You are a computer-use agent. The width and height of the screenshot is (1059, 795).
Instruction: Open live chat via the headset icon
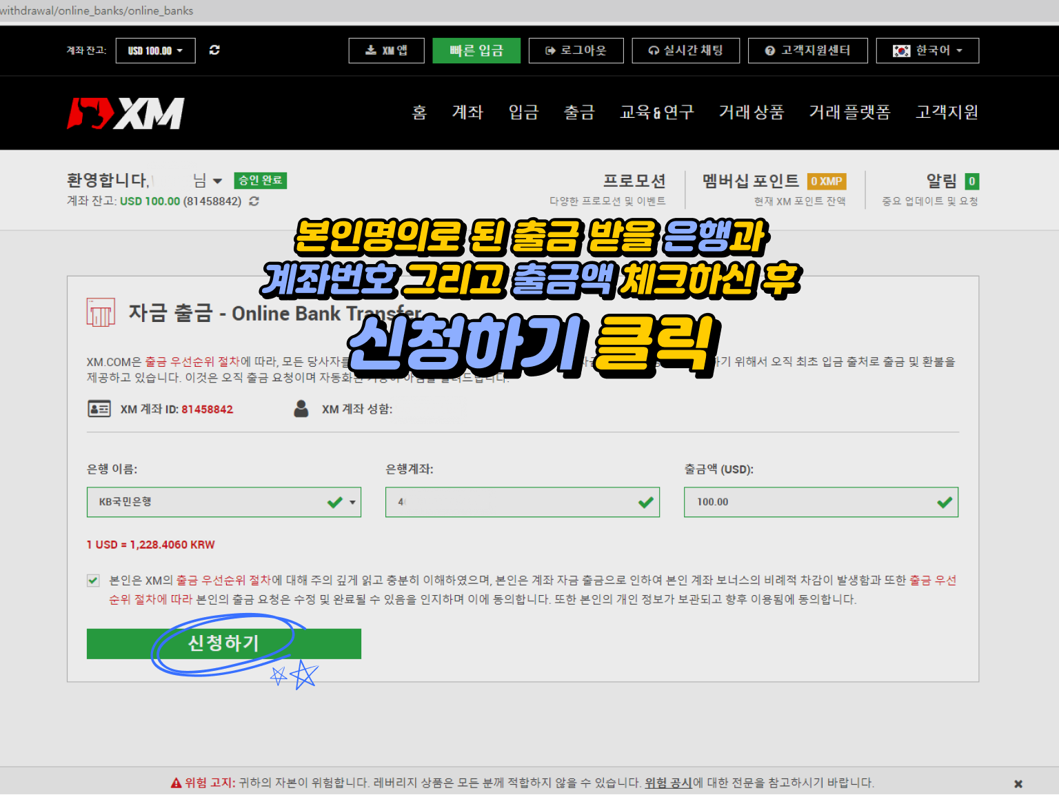[652, 50]
